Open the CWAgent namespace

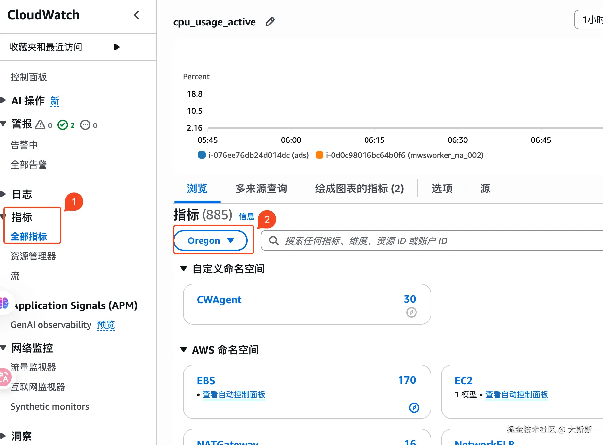coord(219,300)
